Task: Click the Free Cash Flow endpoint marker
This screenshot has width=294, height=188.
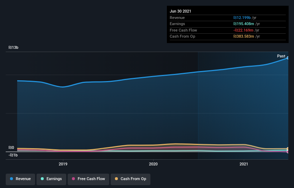Action: point(288,152)
